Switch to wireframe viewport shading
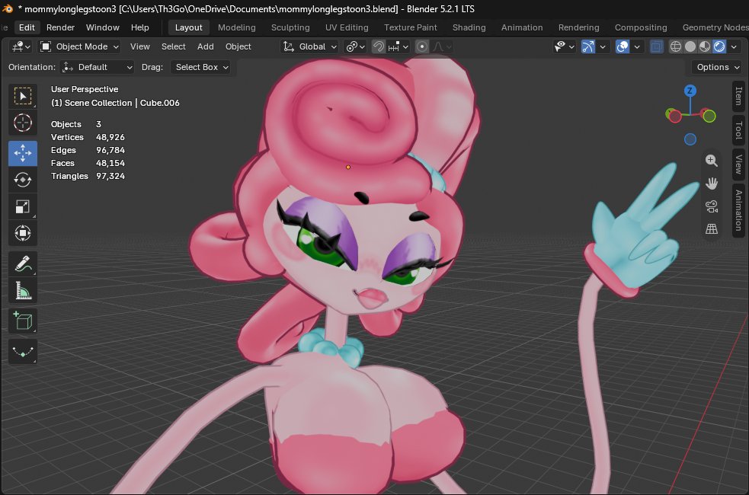 pyautogui.click(x=675, y=46)
